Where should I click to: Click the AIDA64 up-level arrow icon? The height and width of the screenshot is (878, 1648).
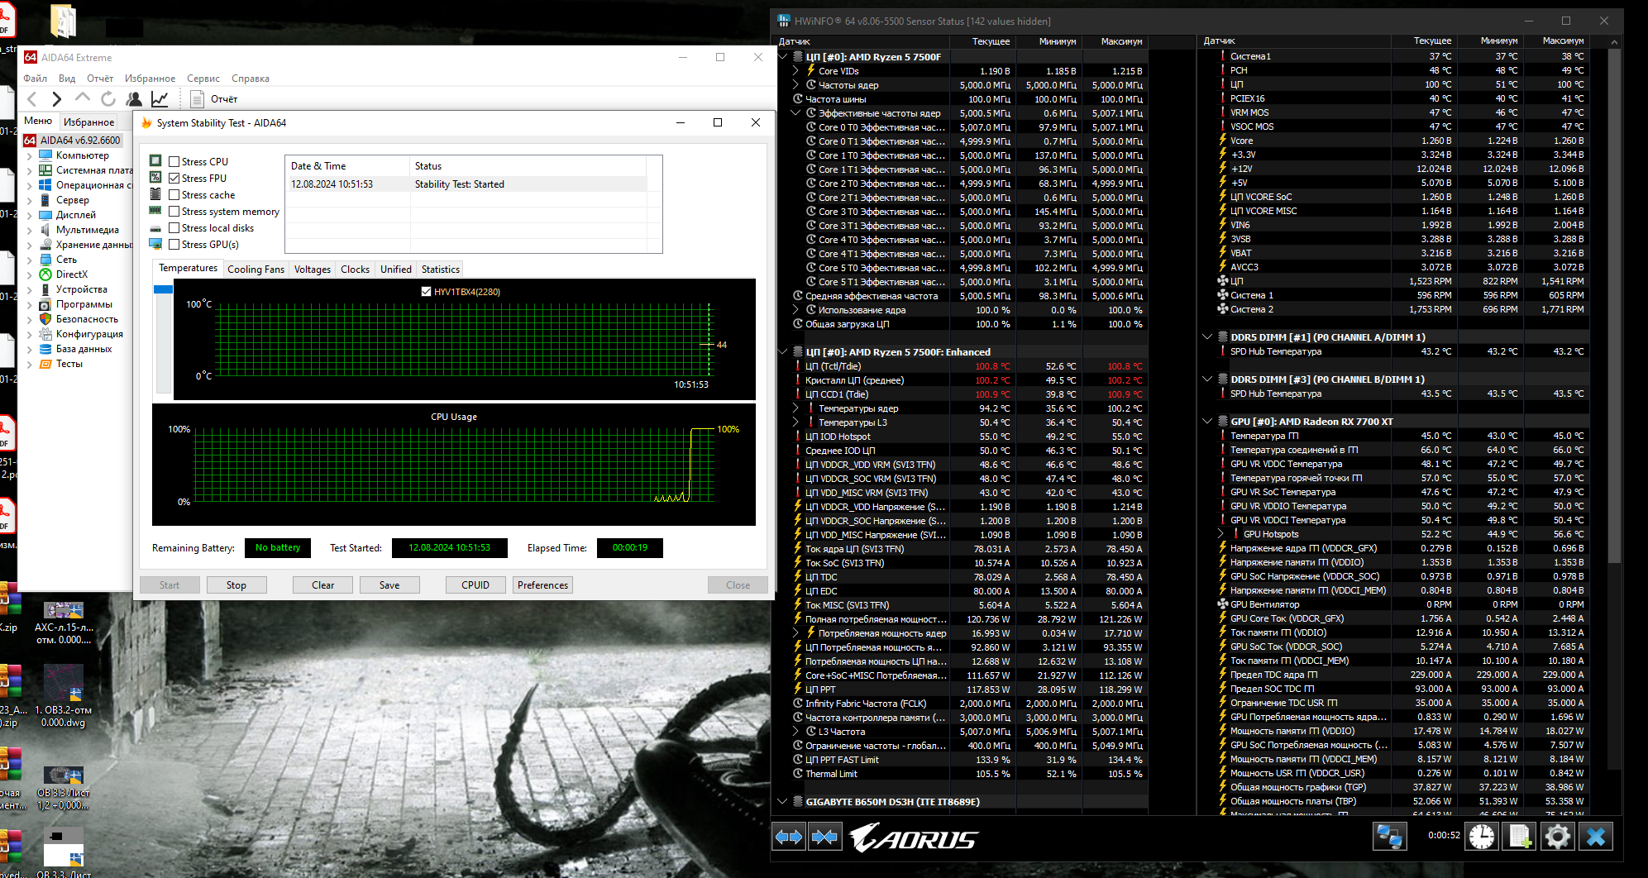pyautogui.click(x=82, y=98)
